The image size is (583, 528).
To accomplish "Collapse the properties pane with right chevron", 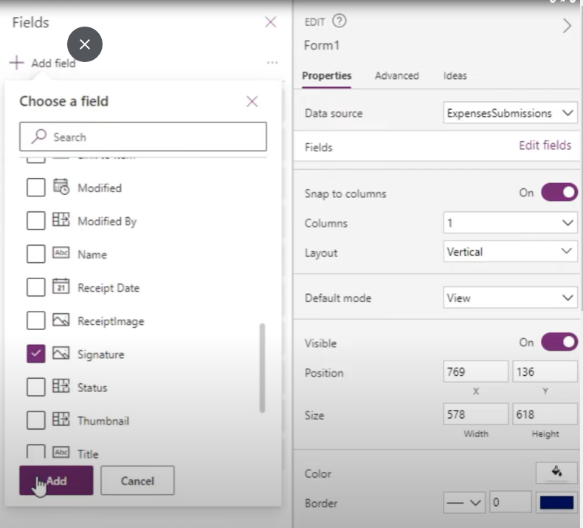I will pyautogui.click(x=567, y=26).
